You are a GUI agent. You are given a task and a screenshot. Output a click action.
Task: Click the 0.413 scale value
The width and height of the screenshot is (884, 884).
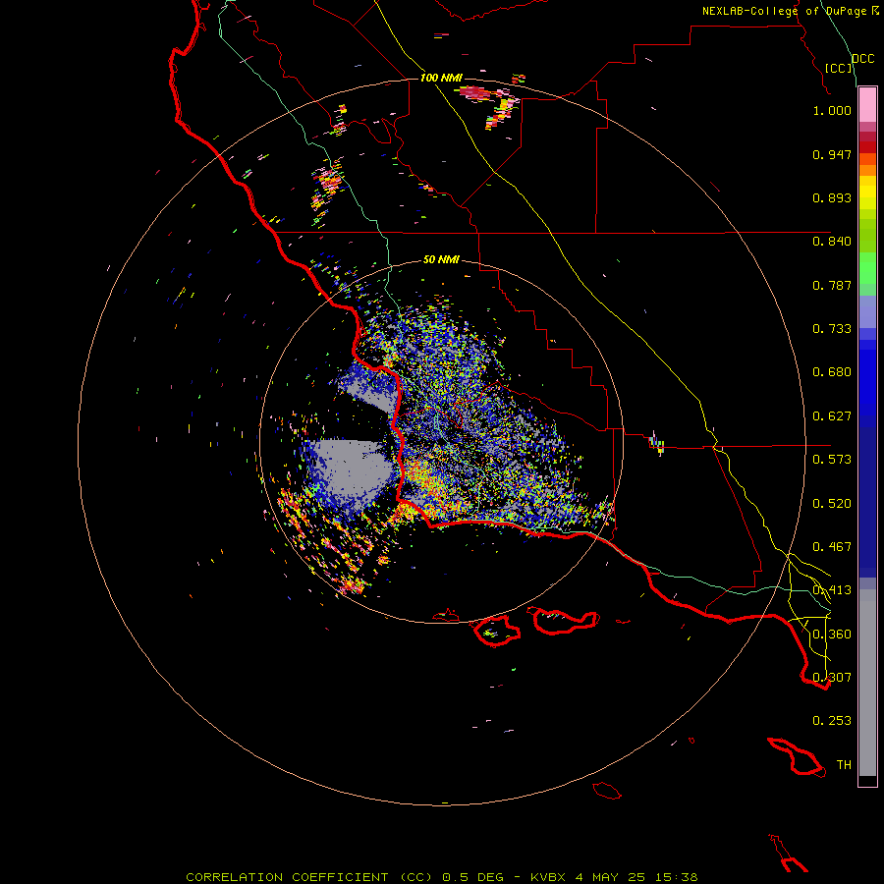pos(832,590)
